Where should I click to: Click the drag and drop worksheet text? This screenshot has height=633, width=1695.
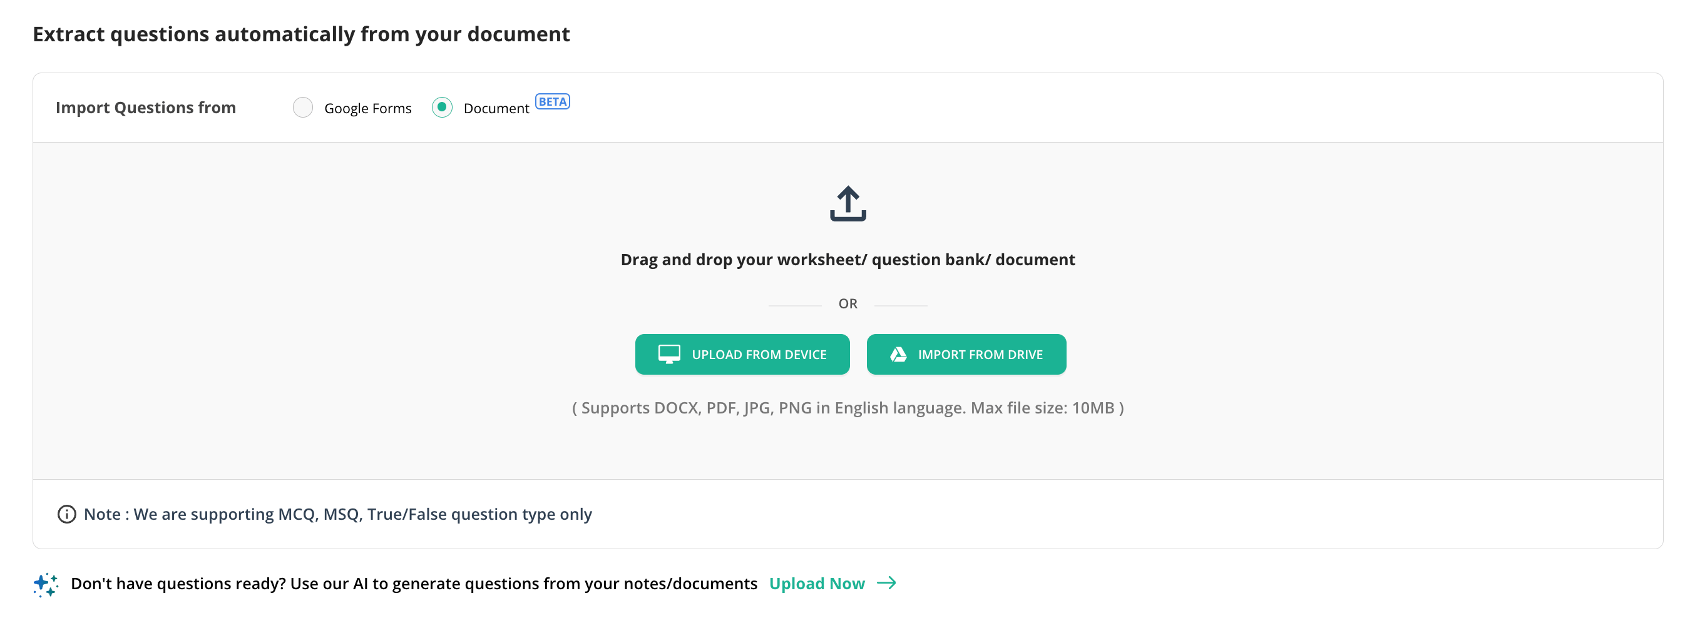click(847, 260)
